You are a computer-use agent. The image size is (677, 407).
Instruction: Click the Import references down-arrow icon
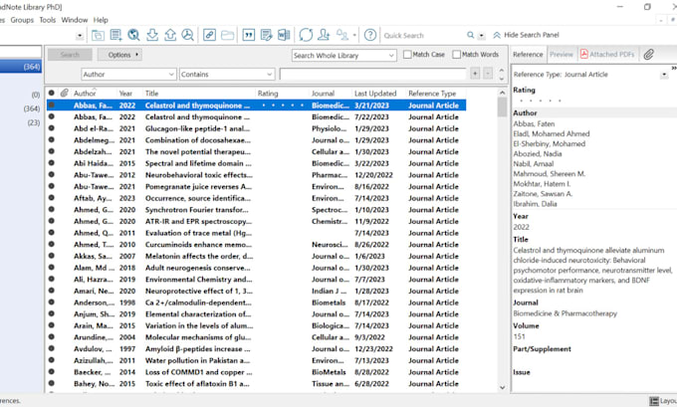(x=152, y=35)
